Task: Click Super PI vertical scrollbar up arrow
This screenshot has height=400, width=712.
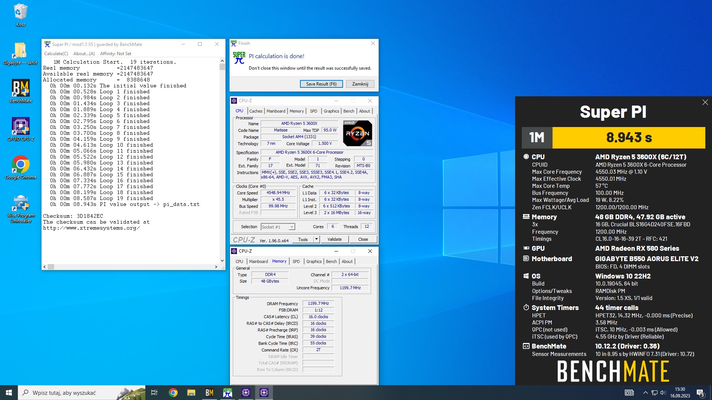Action: pyautogui.click(x=222, y=61)
